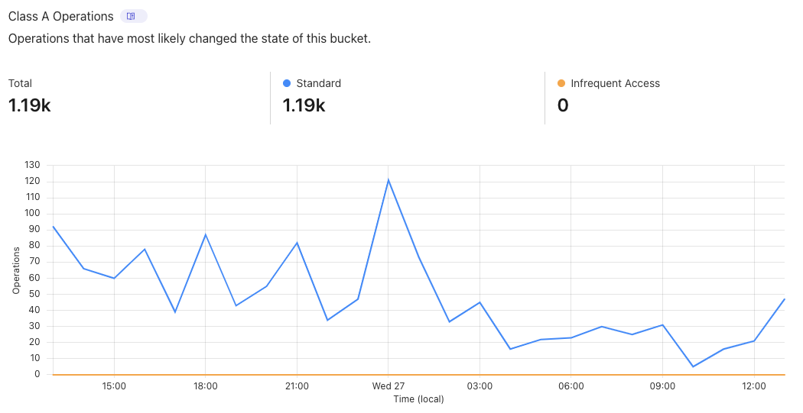Click the 15:00 time axis label

[114, 386]
